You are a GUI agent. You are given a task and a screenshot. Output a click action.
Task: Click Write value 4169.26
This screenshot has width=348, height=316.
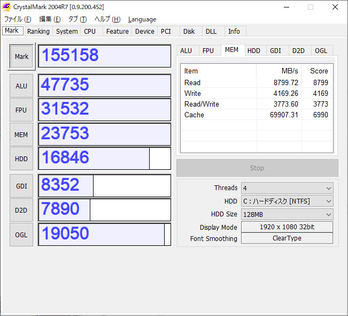pos(286,93)
